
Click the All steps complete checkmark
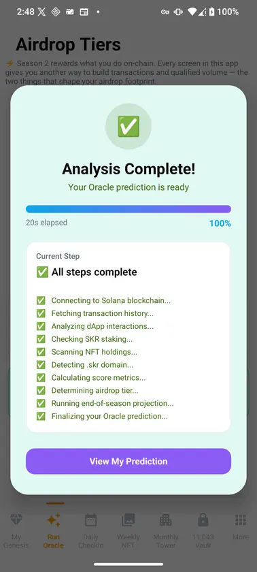42,272
